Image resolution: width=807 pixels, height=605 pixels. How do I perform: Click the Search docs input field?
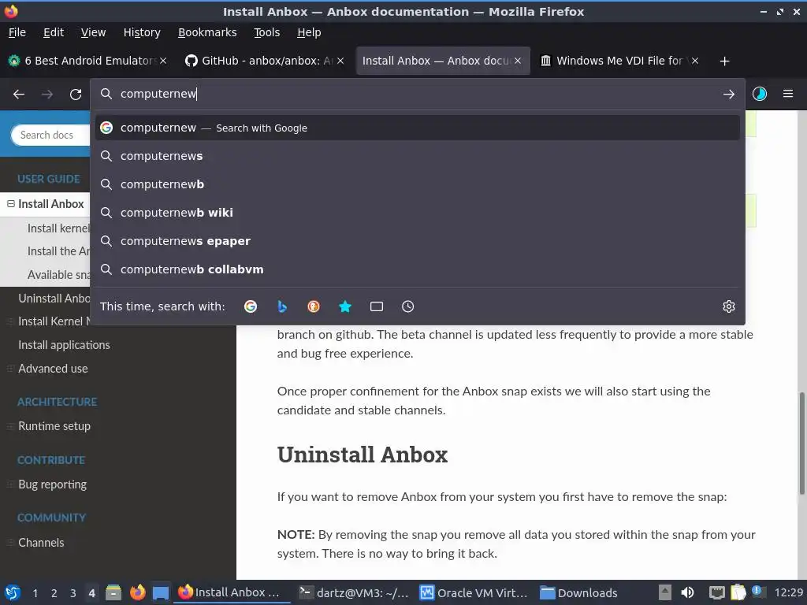pyautogui.click(x=50, y=135)
